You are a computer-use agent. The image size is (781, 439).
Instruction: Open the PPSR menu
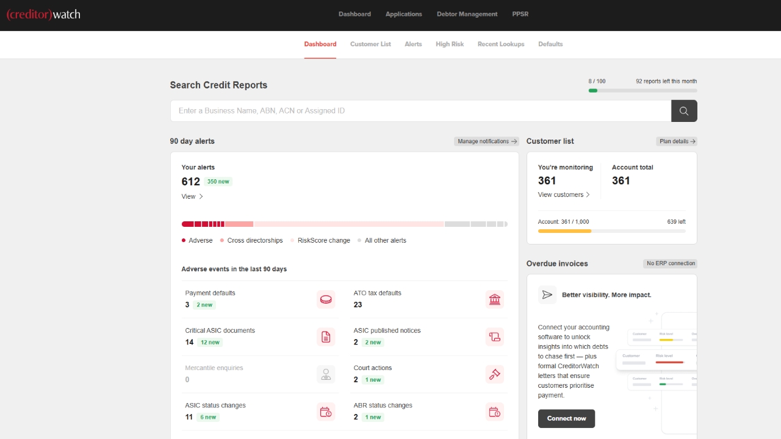(520, 14)
